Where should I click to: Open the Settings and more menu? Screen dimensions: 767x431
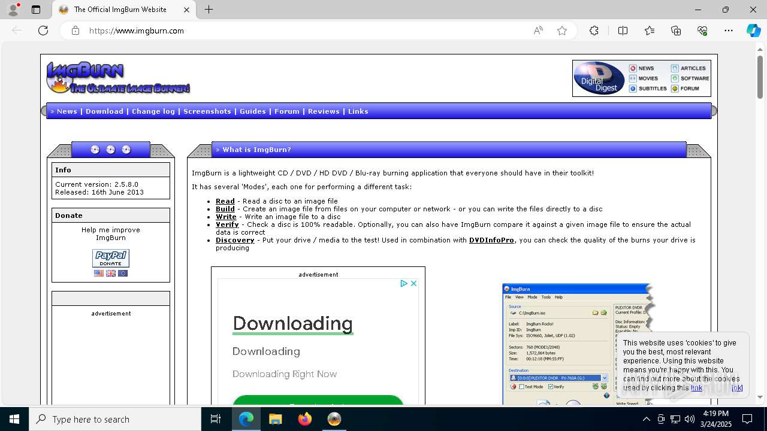pyautogui.click(x=729, y=31)
